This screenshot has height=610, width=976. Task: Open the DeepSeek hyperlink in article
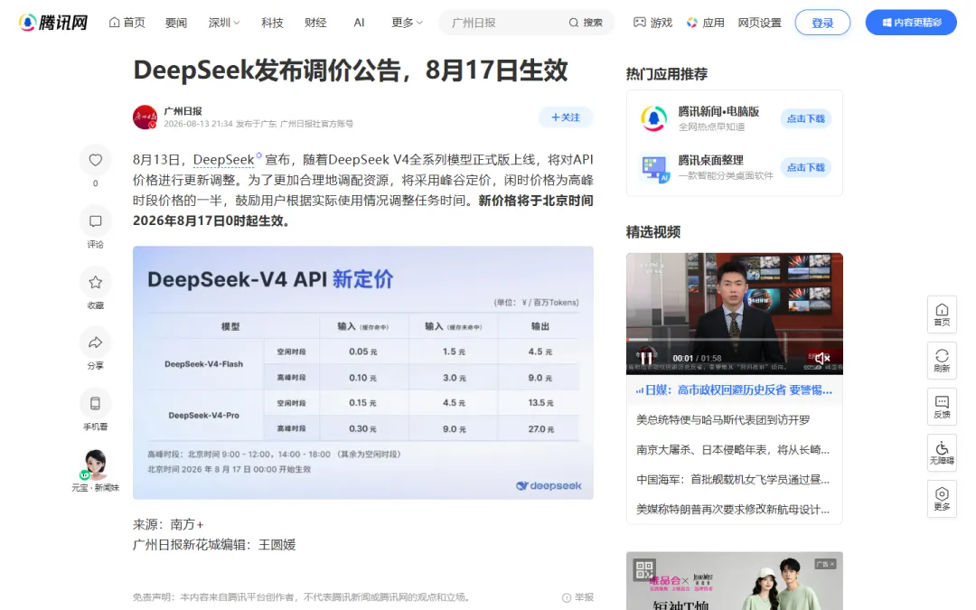[x=223, y=160]
